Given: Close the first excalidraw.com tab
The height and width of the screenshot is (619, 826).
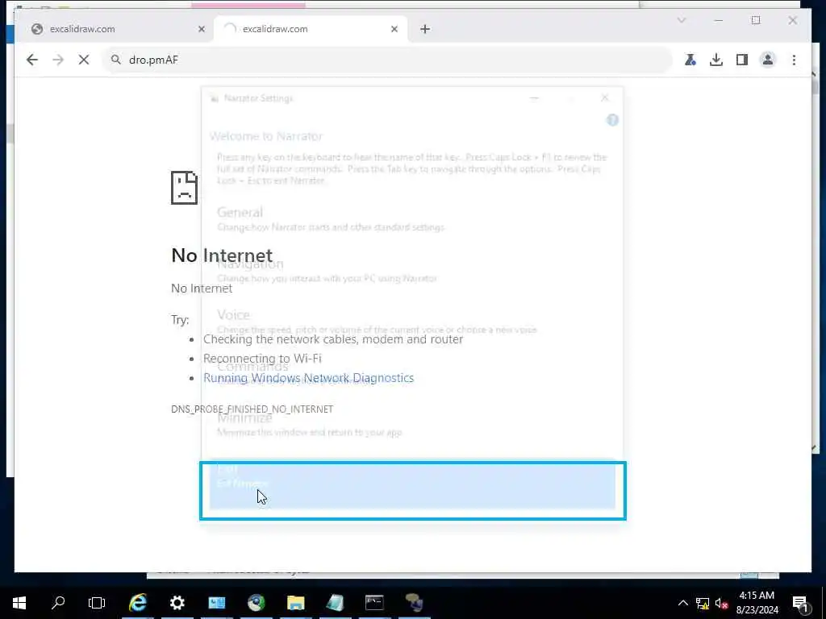Looking at the screenshot, I should (x=201, y=29).
